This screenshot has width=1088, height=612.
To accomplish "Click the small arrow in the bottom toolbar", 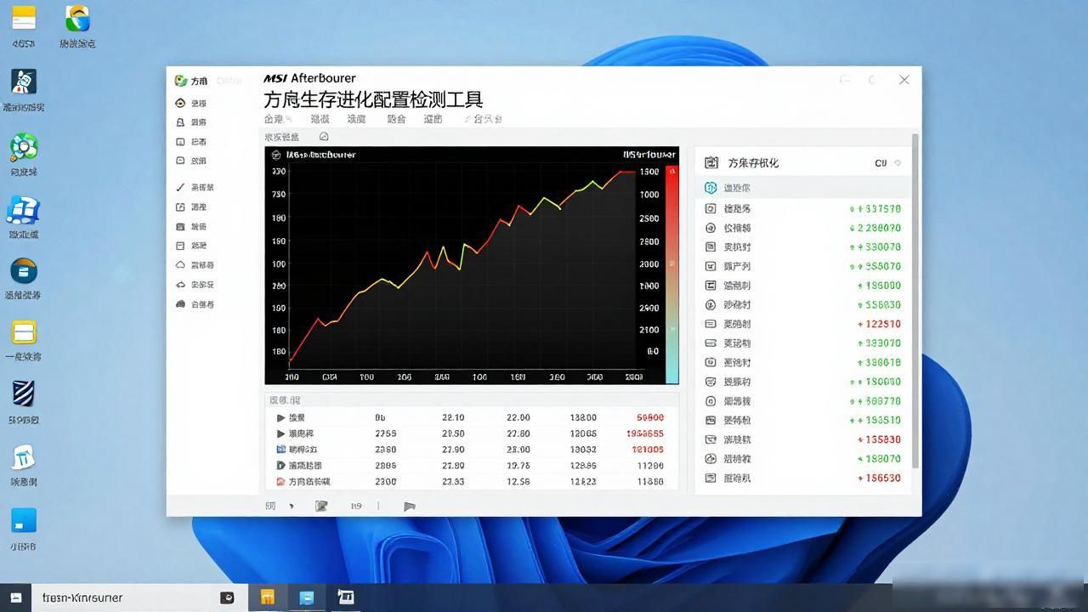I will pos(292,506).
